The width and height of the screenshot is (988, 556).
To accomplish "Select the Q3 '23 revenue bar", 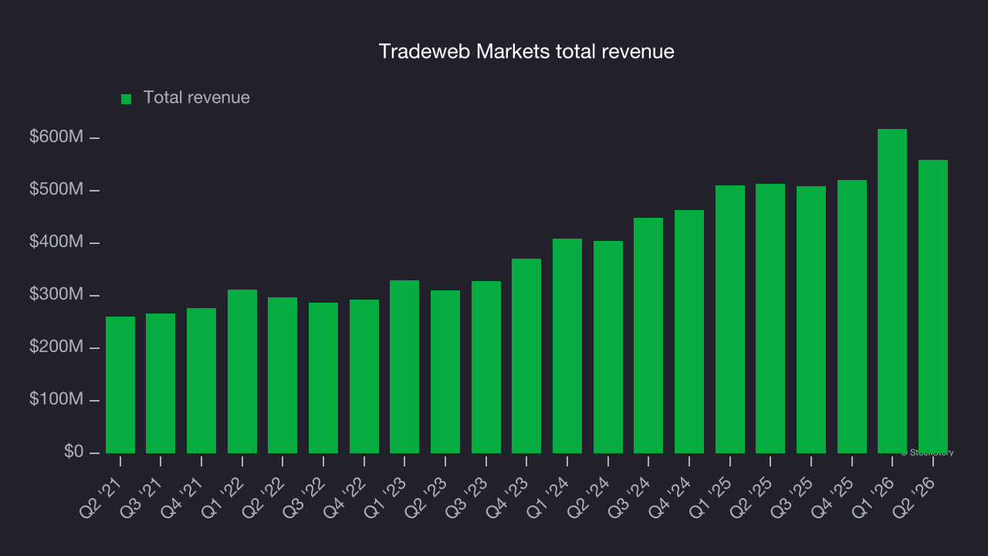I will click(486, 367).
